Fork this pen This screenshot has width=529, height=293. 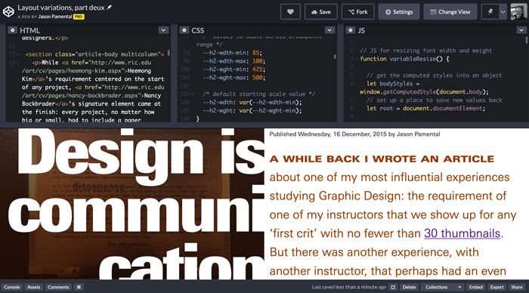[x=358, y=12]
